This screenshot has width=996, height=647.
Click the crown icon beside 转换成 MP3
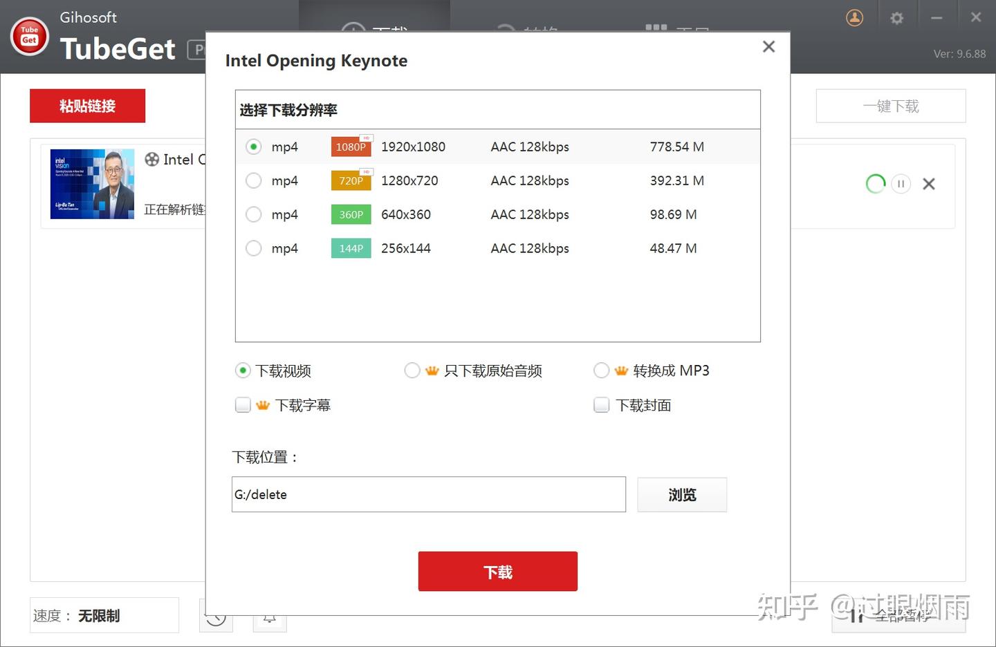(x=621, y=371)
